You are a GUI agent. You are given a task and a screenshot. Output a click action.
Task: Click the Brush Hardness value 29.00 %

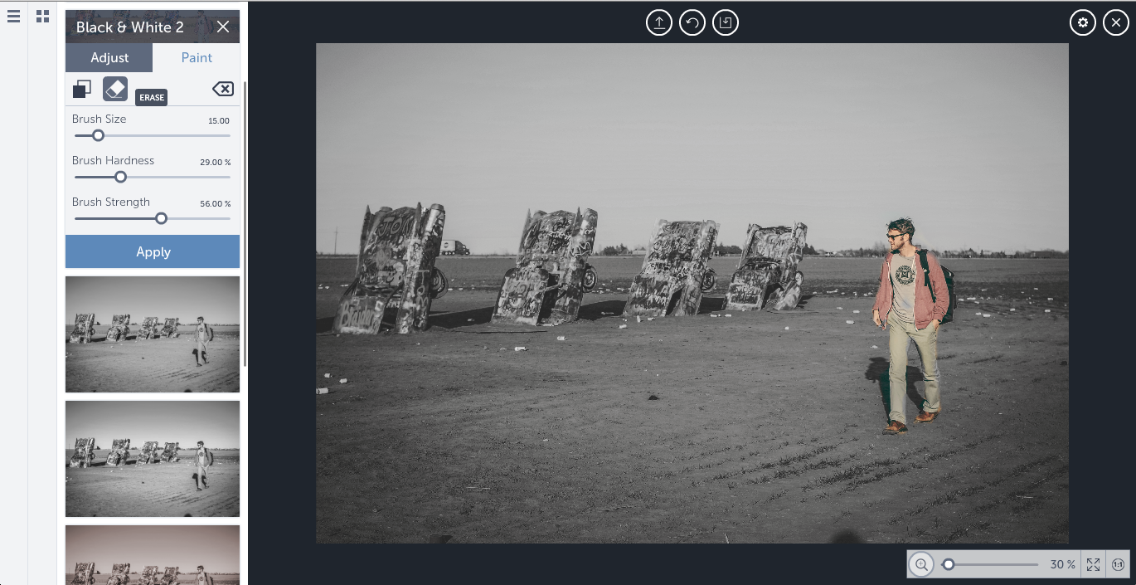[216, 163]
